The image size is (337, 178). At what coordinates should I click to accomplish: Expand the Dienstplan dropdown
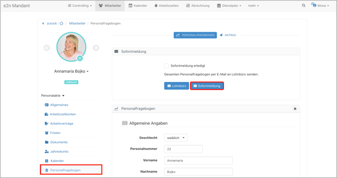229,6
